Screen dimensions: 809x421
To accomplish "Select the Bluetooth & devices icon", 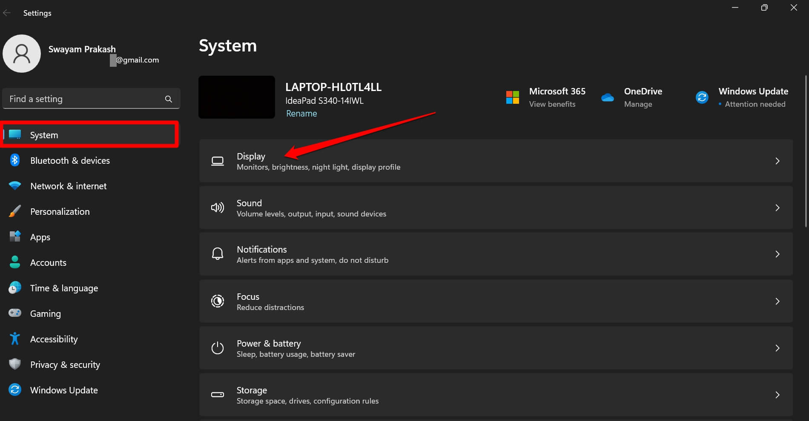I will (x=15, y=160).
